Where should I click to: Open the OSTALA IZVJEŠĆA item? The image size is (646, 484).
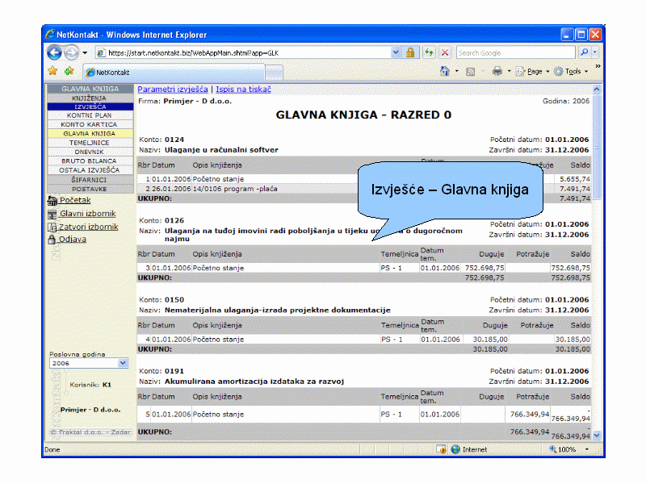pyautogui.click(x=90, y=170)
